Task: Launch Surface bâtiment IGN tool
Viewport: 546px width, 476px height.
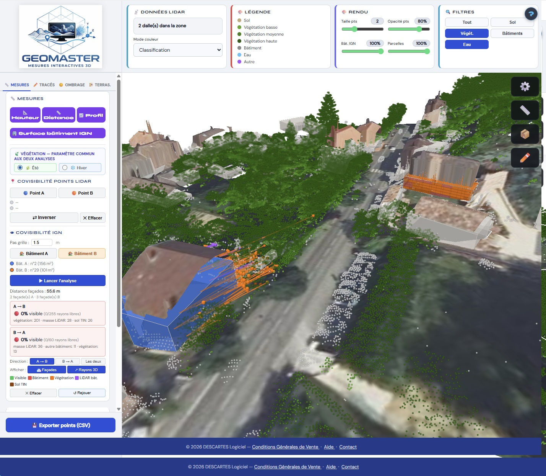Action: [x=57, y=133]
